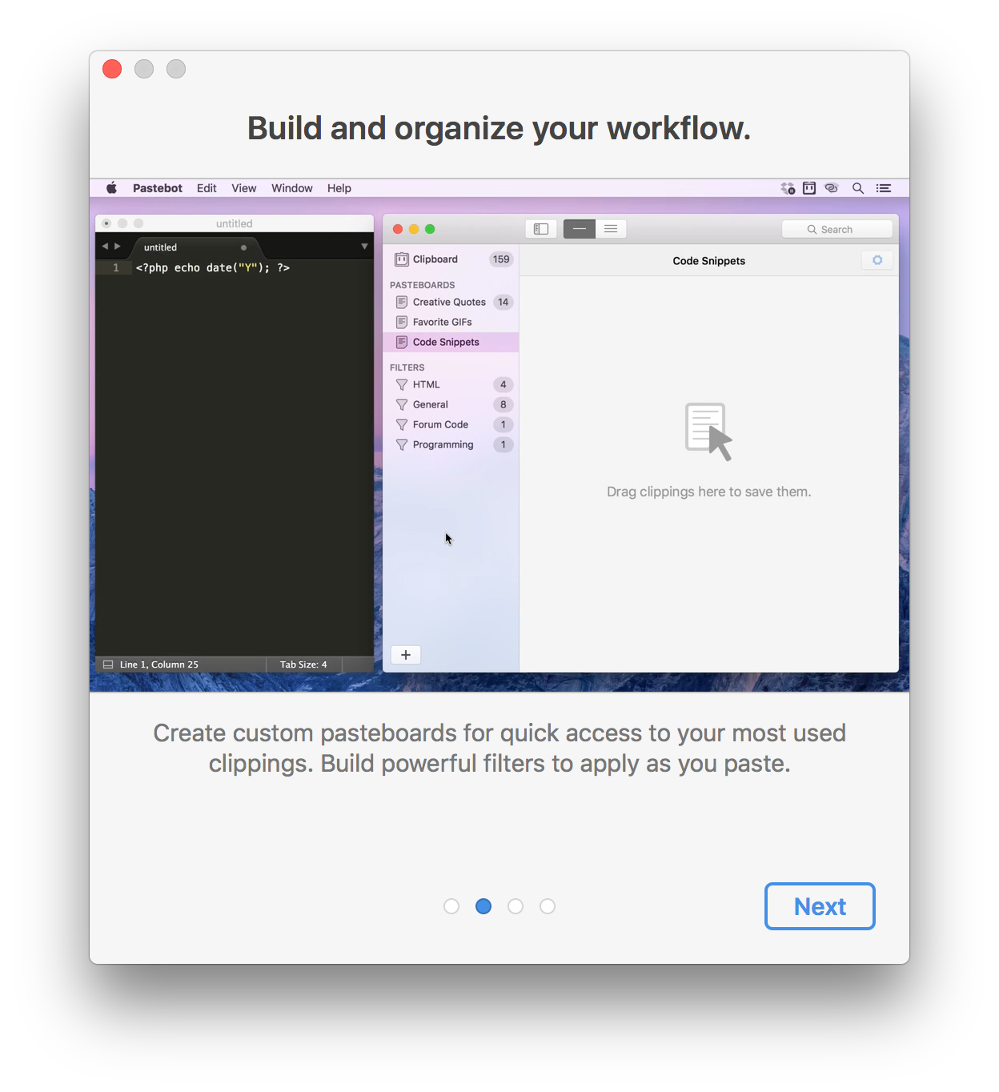Open the Edit menu

[x=207, y=188]
